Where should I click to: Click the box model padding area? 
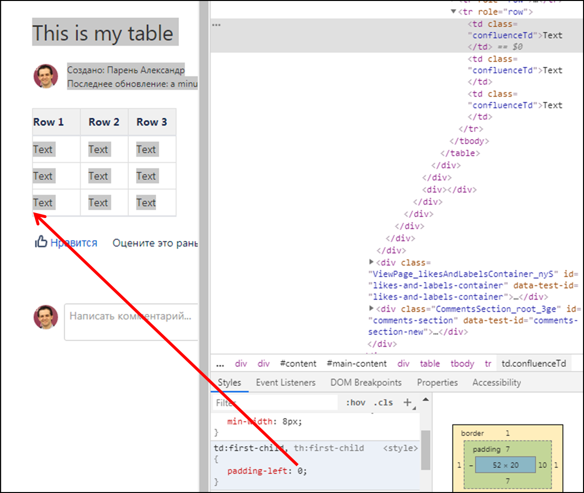click(x=508, y=449)
